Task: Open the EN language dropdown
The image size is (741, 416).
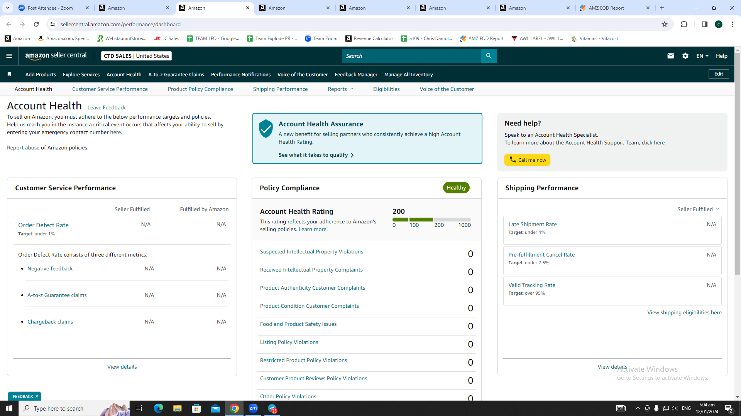Action: [x=702, y=56]
